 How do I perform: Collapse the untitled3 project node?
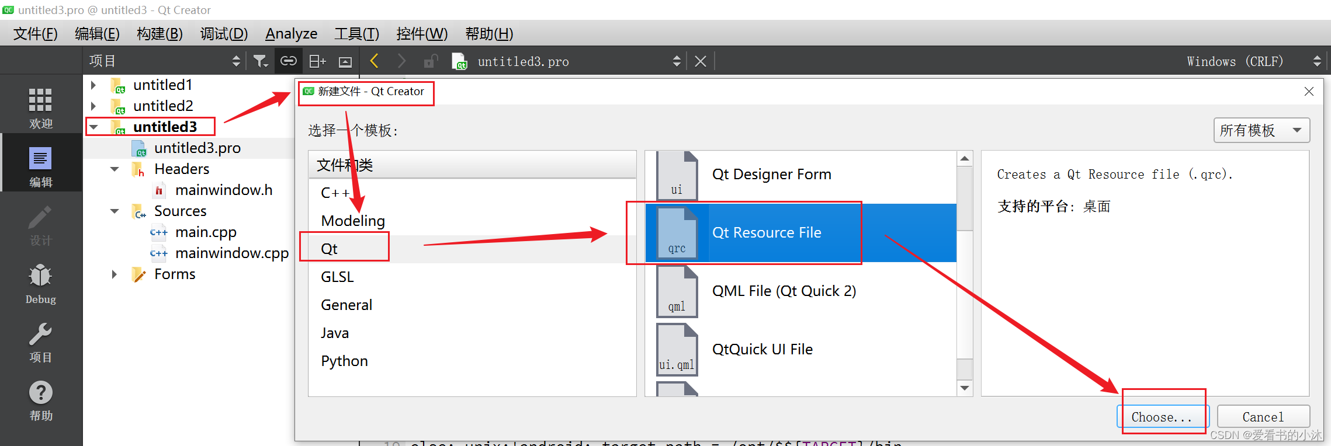click(93, 127)
